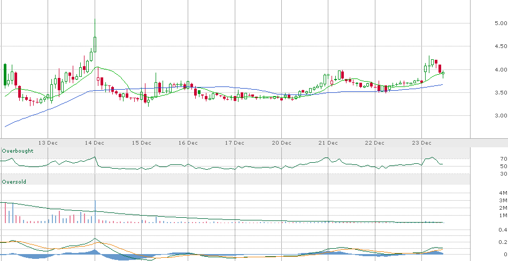This screenshot has width=508, height=261.
Task: Click the 3.50 price axis label
Action: (501, 92)
